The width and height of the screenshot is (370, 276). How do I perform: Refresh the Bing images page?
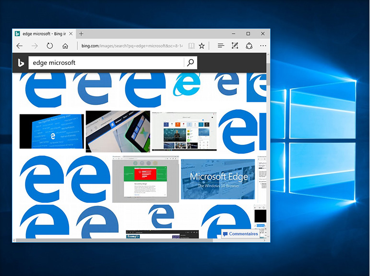(x=49, y=46)
